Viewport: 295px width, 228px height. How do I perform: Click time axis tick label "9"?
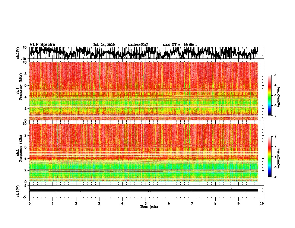coord(238,203)
